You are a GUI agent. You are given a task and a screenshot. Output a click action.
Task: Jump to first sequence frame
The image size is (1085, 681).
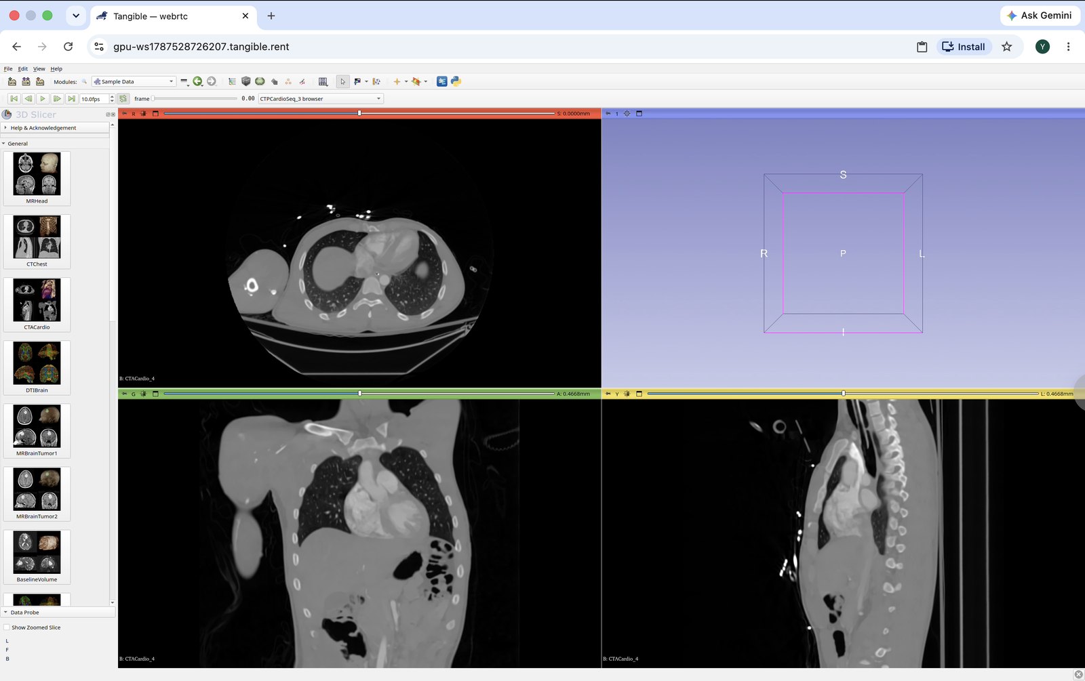coord(14,98)
